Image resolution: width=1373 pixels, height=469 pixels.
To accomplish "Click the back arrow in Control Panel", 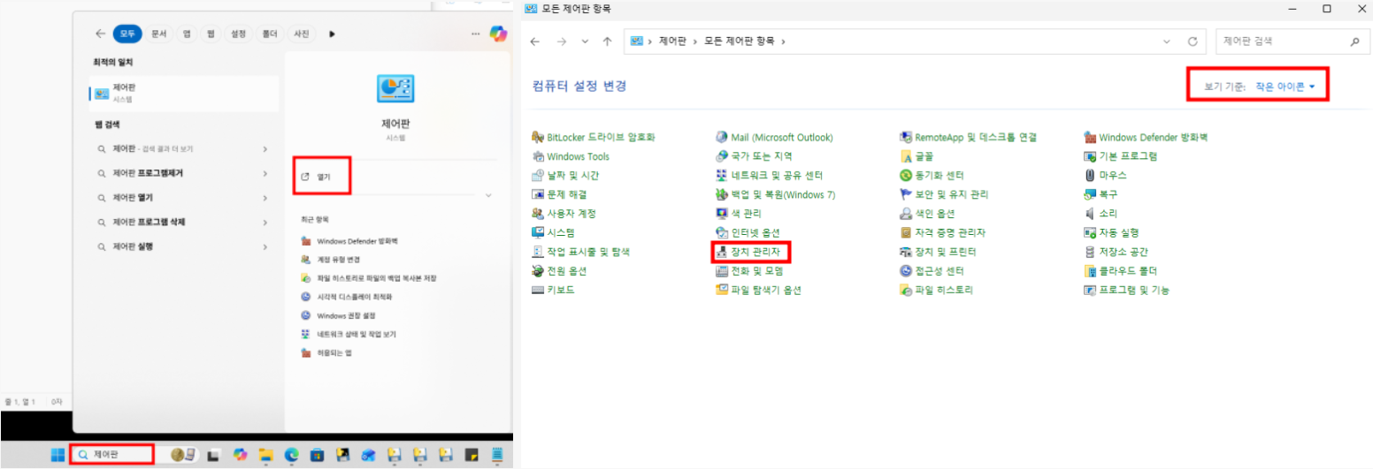I will (535, 42).
